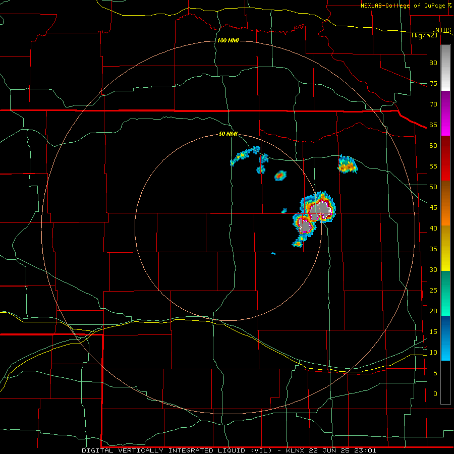This screenshot has width=454, height=454.
Task: Click the DIGITAL VERTICALLY INTEGRATED LIQUID (VIL) caption
Action: point(177,450)
